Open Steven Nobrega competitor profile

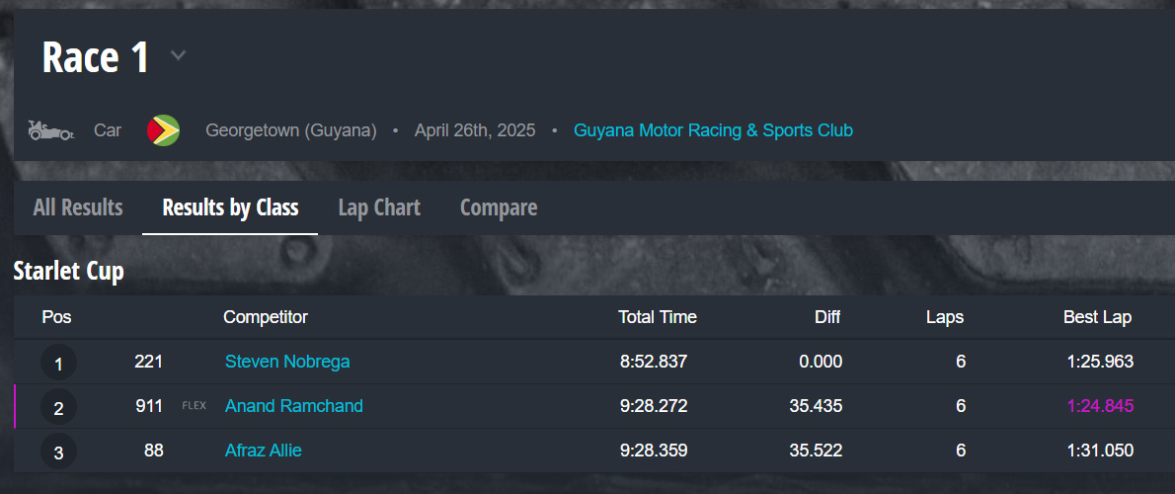click(x=287, y=362)
